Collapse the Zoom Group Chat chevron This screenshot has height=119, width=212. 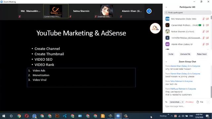(166, 62)
